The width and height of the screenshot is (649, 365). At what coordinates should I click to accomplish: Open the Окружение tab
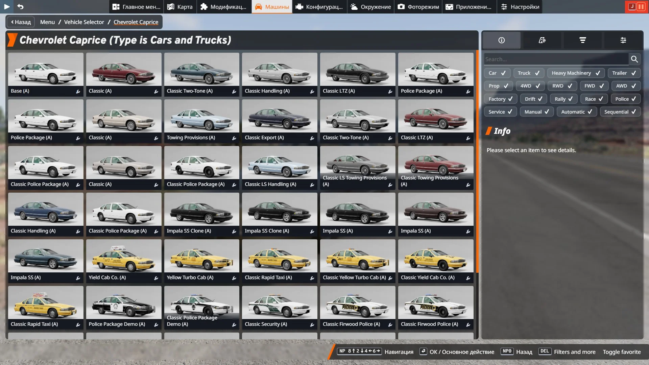click(x=371, y=7)
